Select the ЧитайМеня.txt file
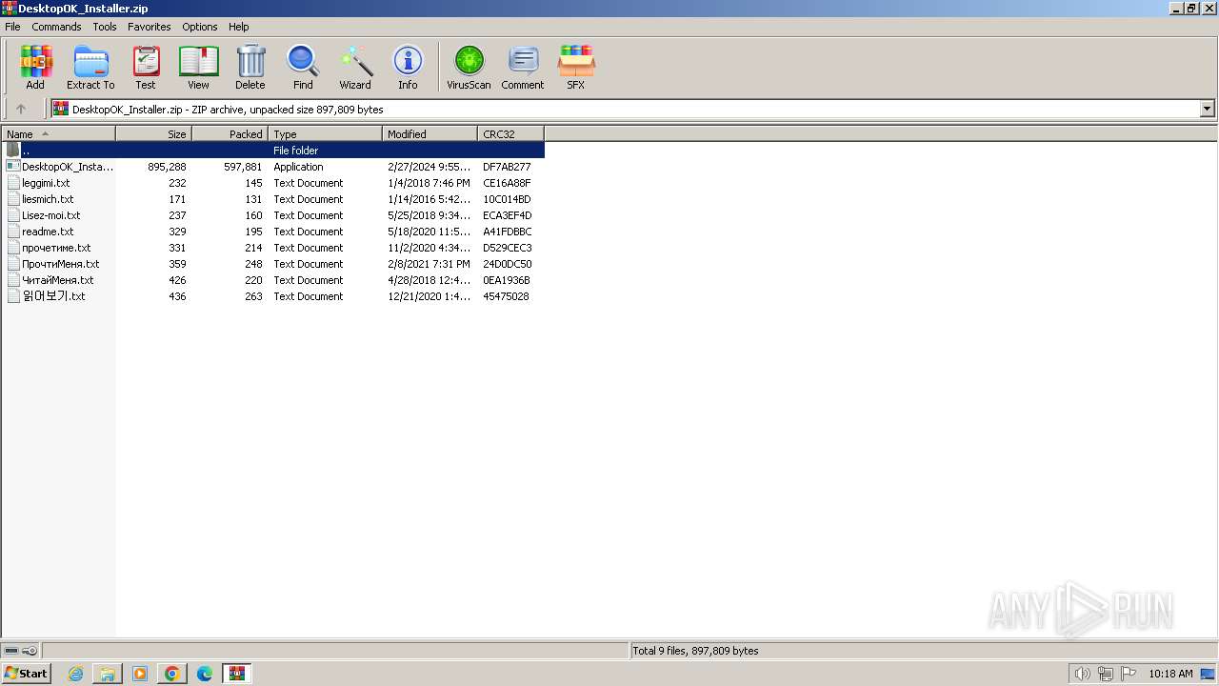The height and width of the screenshot is (686, 1219). pyautogui.click(x=273, y=280)
